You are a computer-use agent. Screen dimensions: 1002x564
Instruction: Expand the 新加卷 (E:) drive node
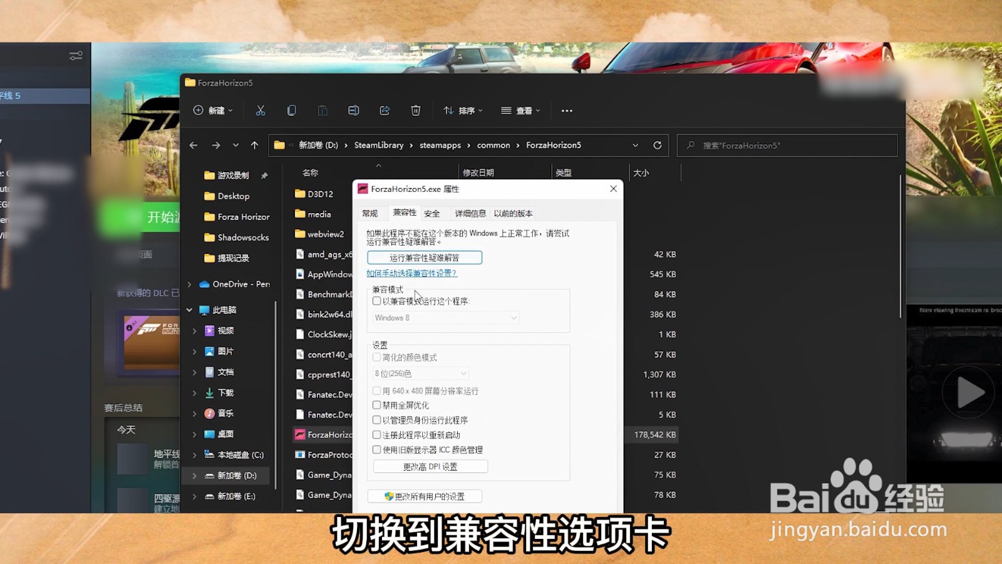point(194,496)
